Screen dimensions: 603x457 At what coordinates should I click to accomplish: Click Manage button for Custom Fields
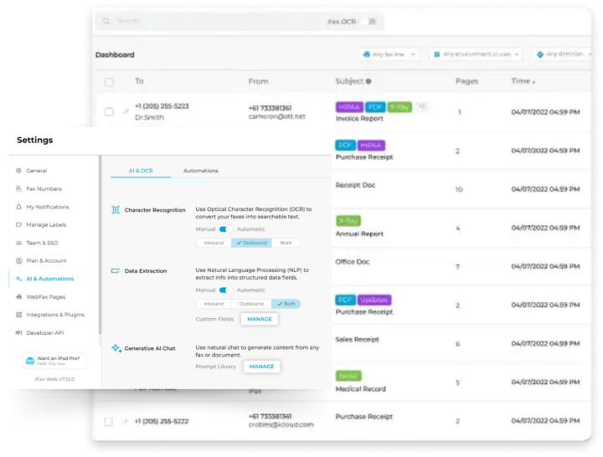pyautogui.click(x=259, y=319)
